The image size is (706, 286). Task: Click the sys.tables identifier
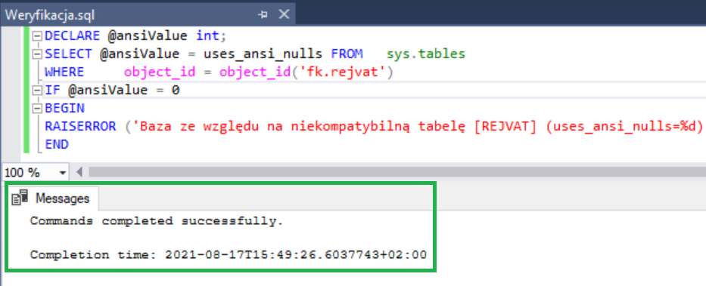tap(426, 54)
